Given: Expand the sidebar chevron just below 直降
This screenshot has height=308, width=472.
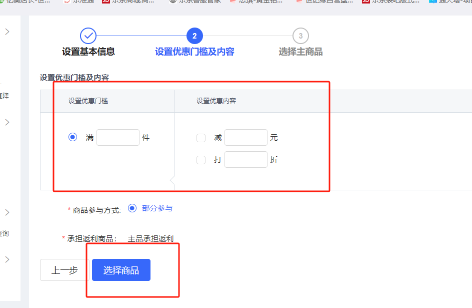Looking at the screenshot, I should 7,122.
